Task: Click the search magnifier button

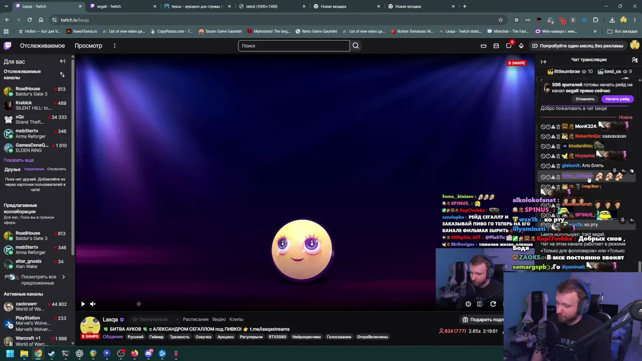Action: point(356,46)
